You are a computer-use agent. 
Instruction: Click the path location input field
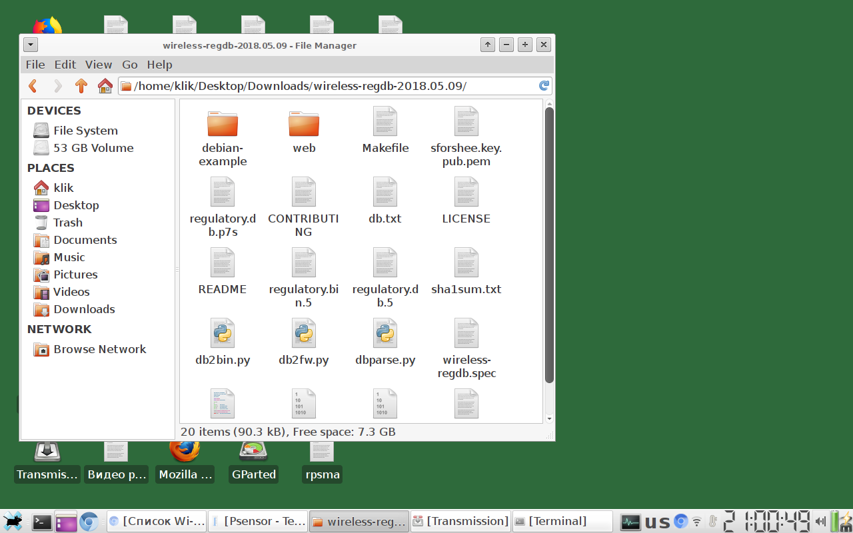click(333, 86)
